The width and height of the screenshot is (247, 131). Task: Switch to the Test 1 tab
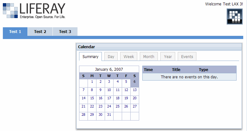(15, 32)
